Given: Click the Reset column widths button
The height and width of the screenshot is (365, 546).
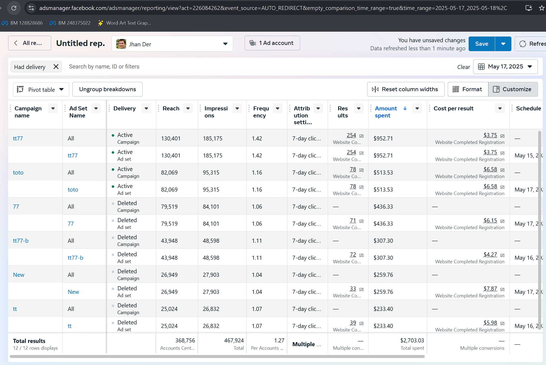Looking at the screenshot, I should (405, 89).
